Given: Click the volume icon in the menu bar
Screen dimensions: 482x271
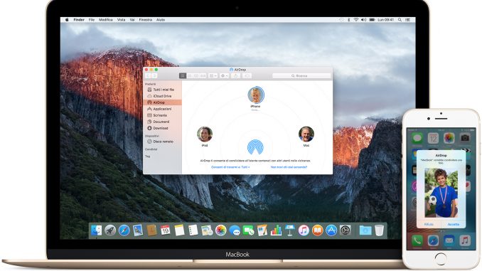Looking at the screenshot, I should point(364,20).
